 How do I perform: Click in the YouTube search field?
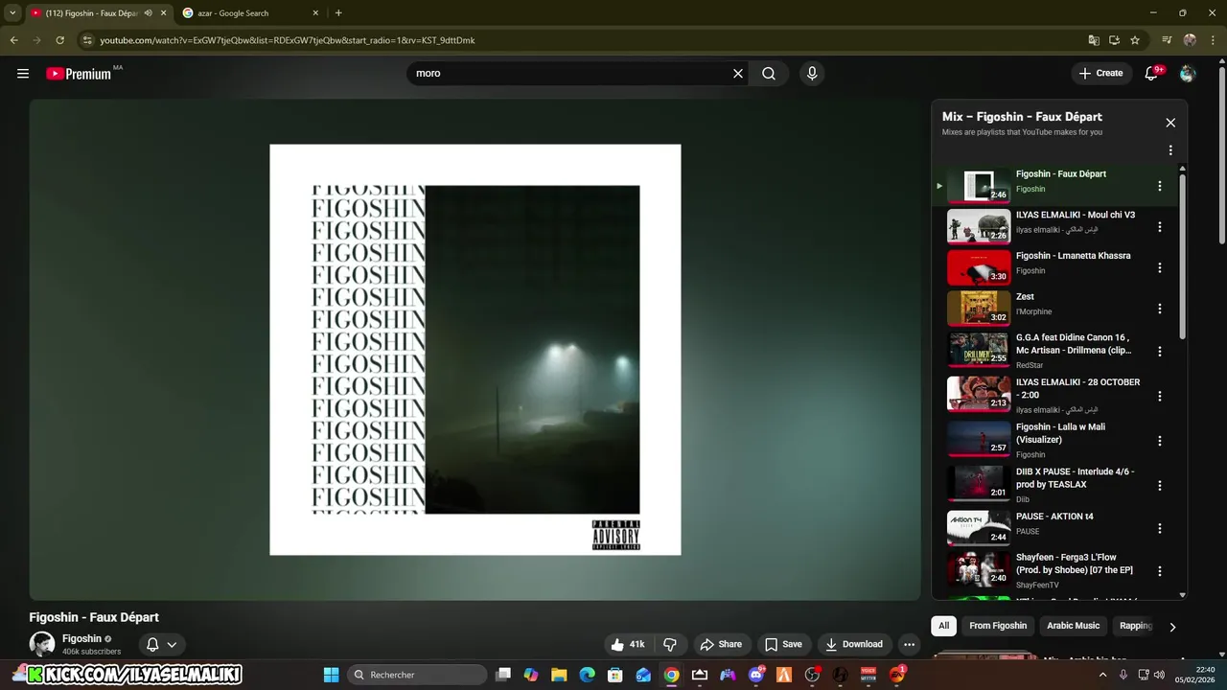click(570, 74)
